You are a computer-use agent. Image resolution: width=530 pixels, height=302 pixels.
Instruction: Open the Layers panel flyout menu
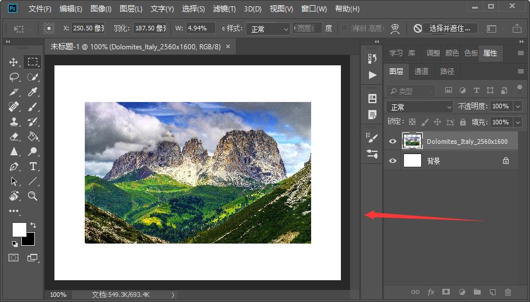(520, 72)
